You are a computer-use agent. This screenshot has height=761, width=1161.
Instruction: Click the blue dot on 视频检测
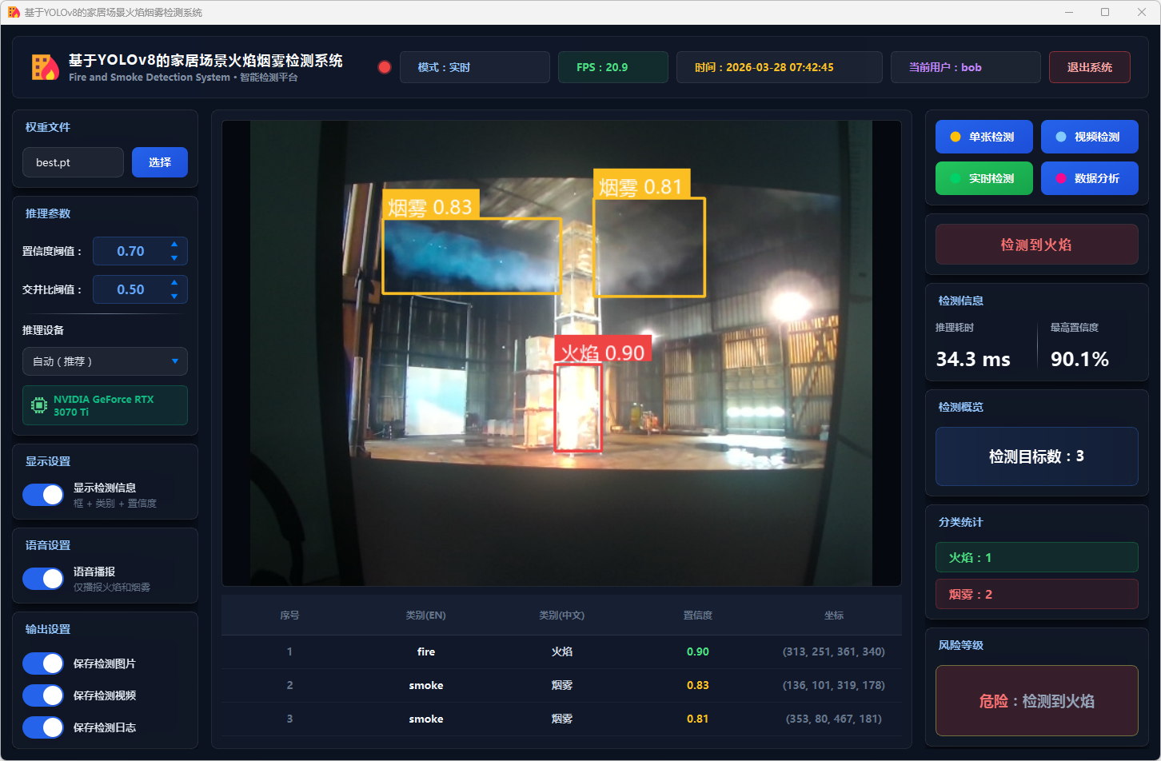coord(1061,137)
